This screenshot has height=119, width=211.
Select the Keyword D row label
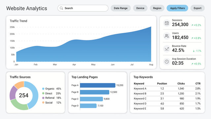(140, 103)
